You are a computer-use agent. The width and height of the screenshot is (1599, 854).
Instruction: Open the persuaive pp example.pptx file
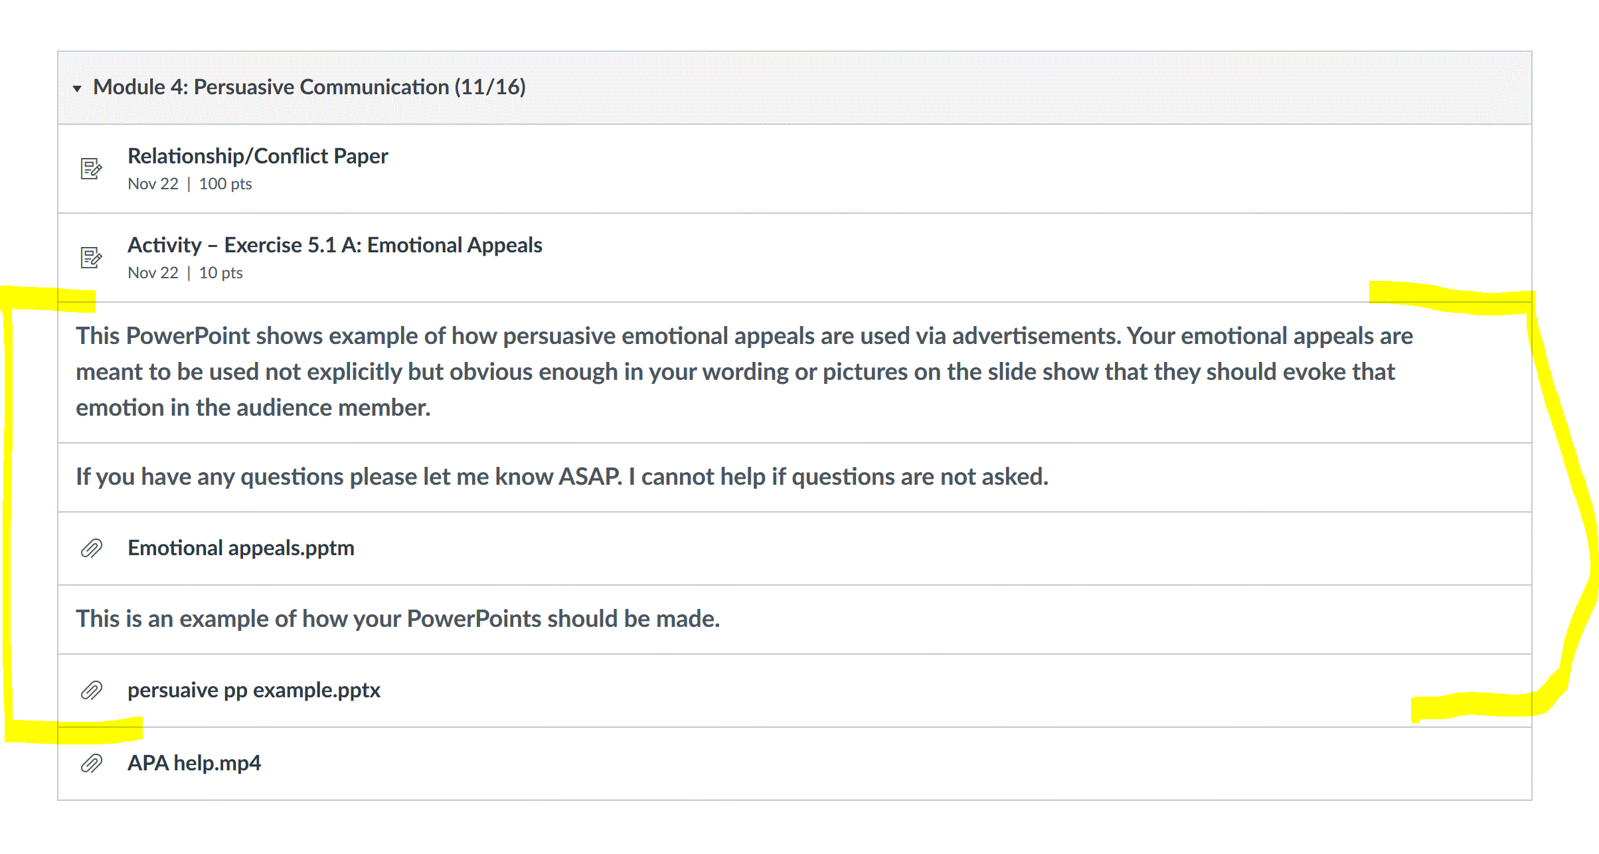click(x=254, y=691)
